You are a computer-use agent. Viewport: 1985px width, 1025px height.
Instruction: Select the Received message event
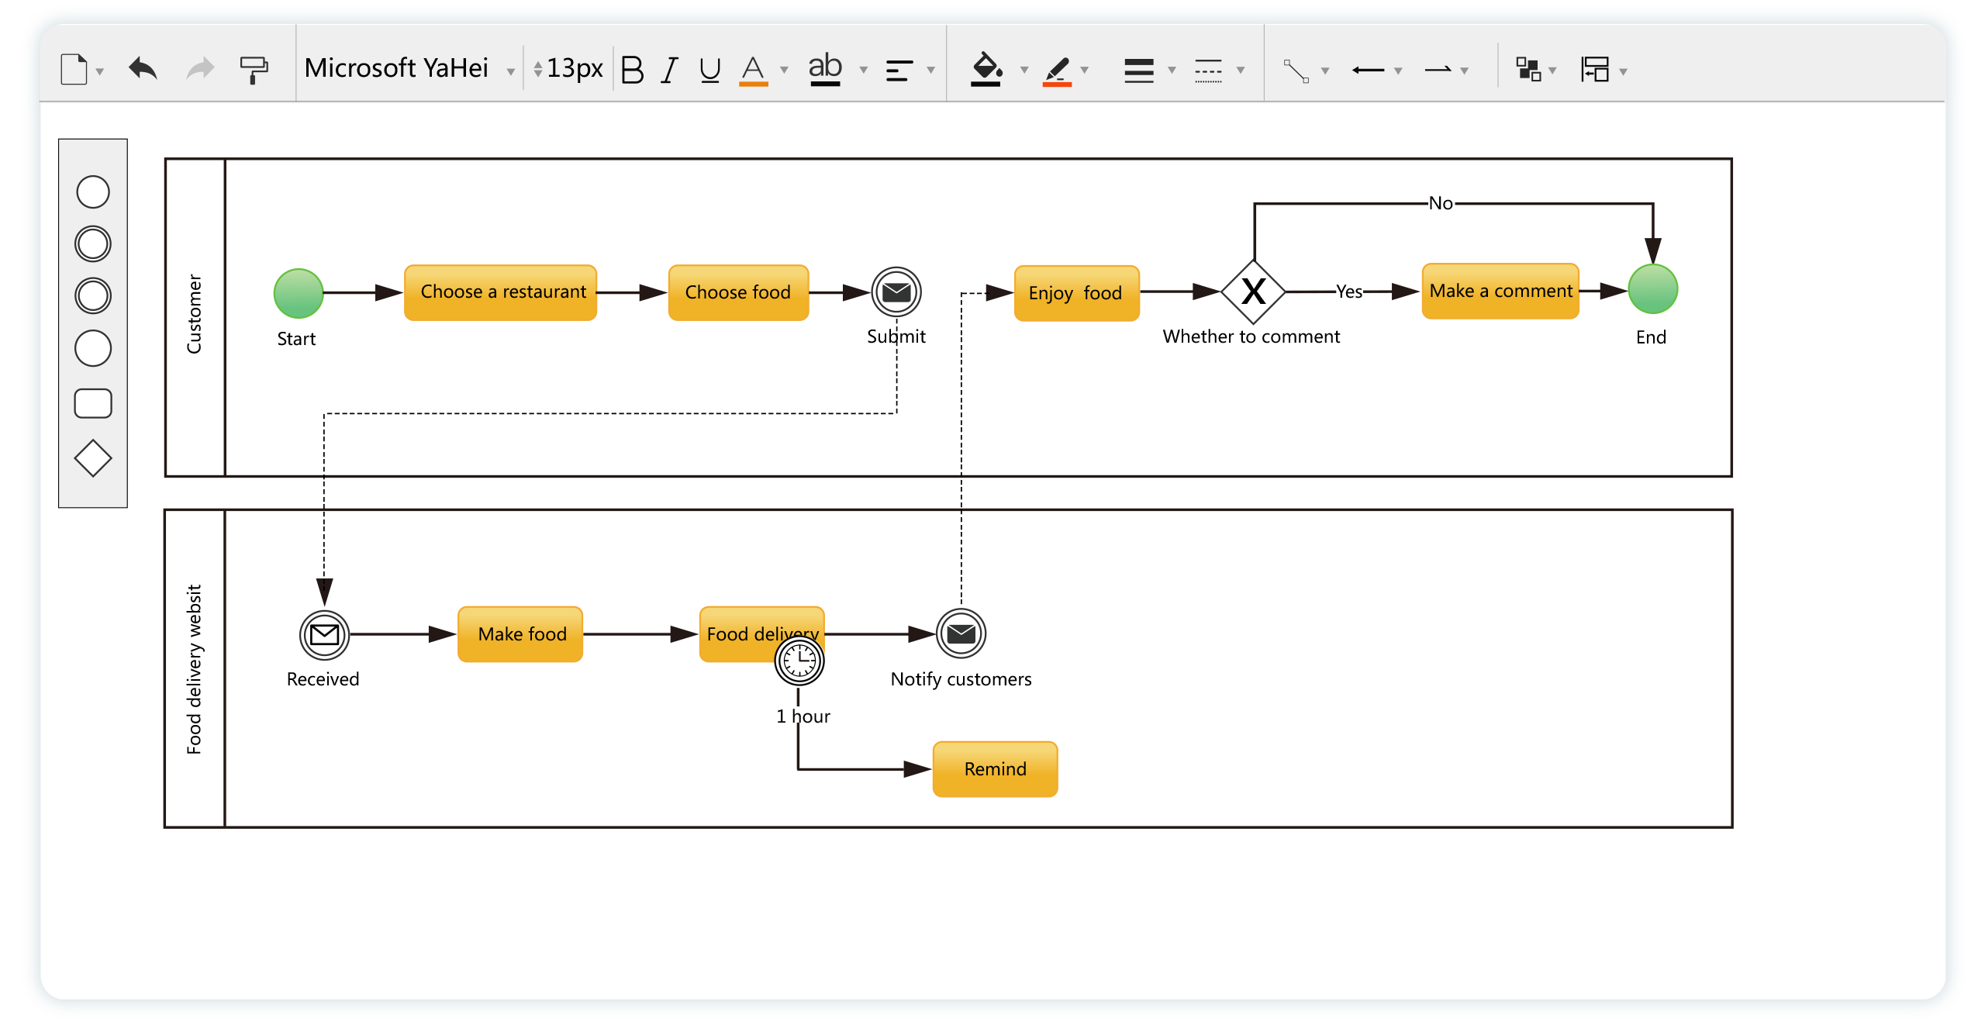[325, 635]
